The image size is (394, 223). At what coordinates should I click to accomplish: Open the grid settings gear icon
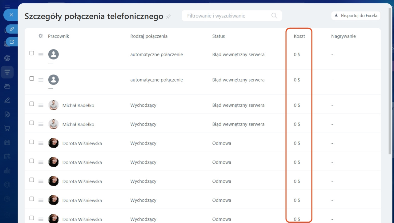click(41, 36)
